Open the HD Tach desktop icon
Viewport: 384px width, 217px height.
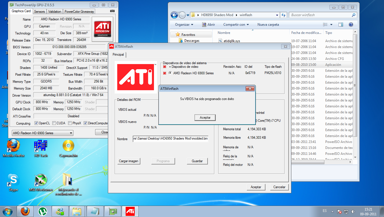point(41,148)
